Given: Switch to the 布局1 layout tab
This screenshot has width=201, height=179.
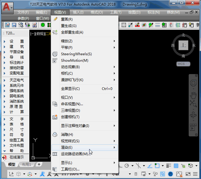Looking at the screenshot, I should (x=26, y=165).
